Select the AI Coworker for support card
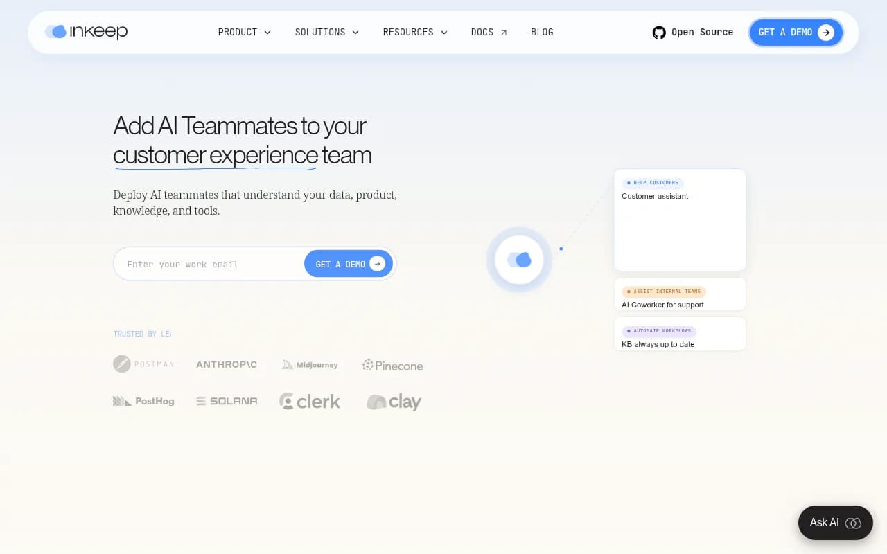Image resolution: width=887 pixels, height=554 pixels. coord(680,294)
